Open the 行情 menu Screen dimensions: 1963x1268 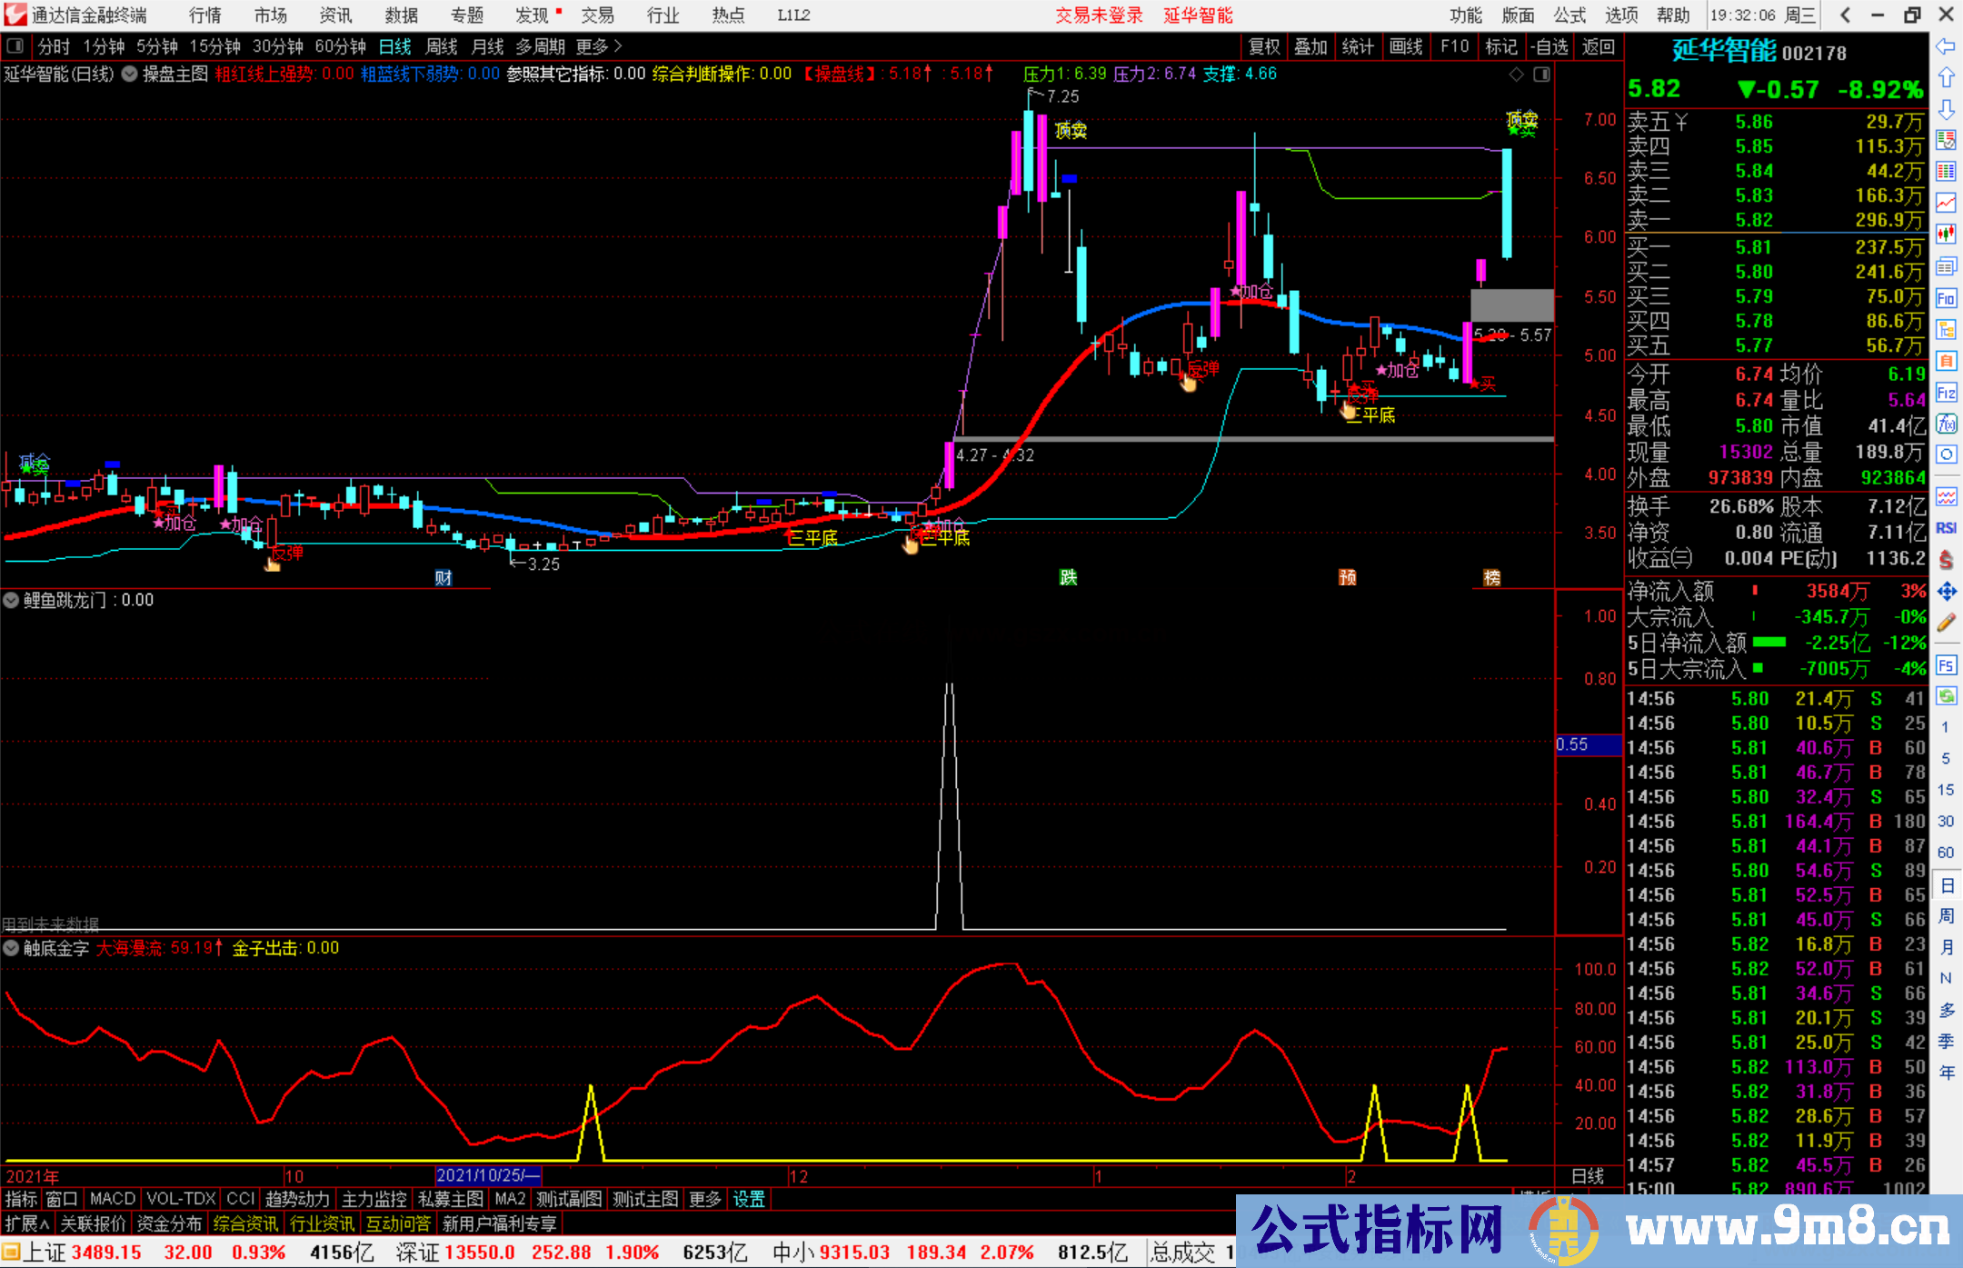tap(204, 15)
